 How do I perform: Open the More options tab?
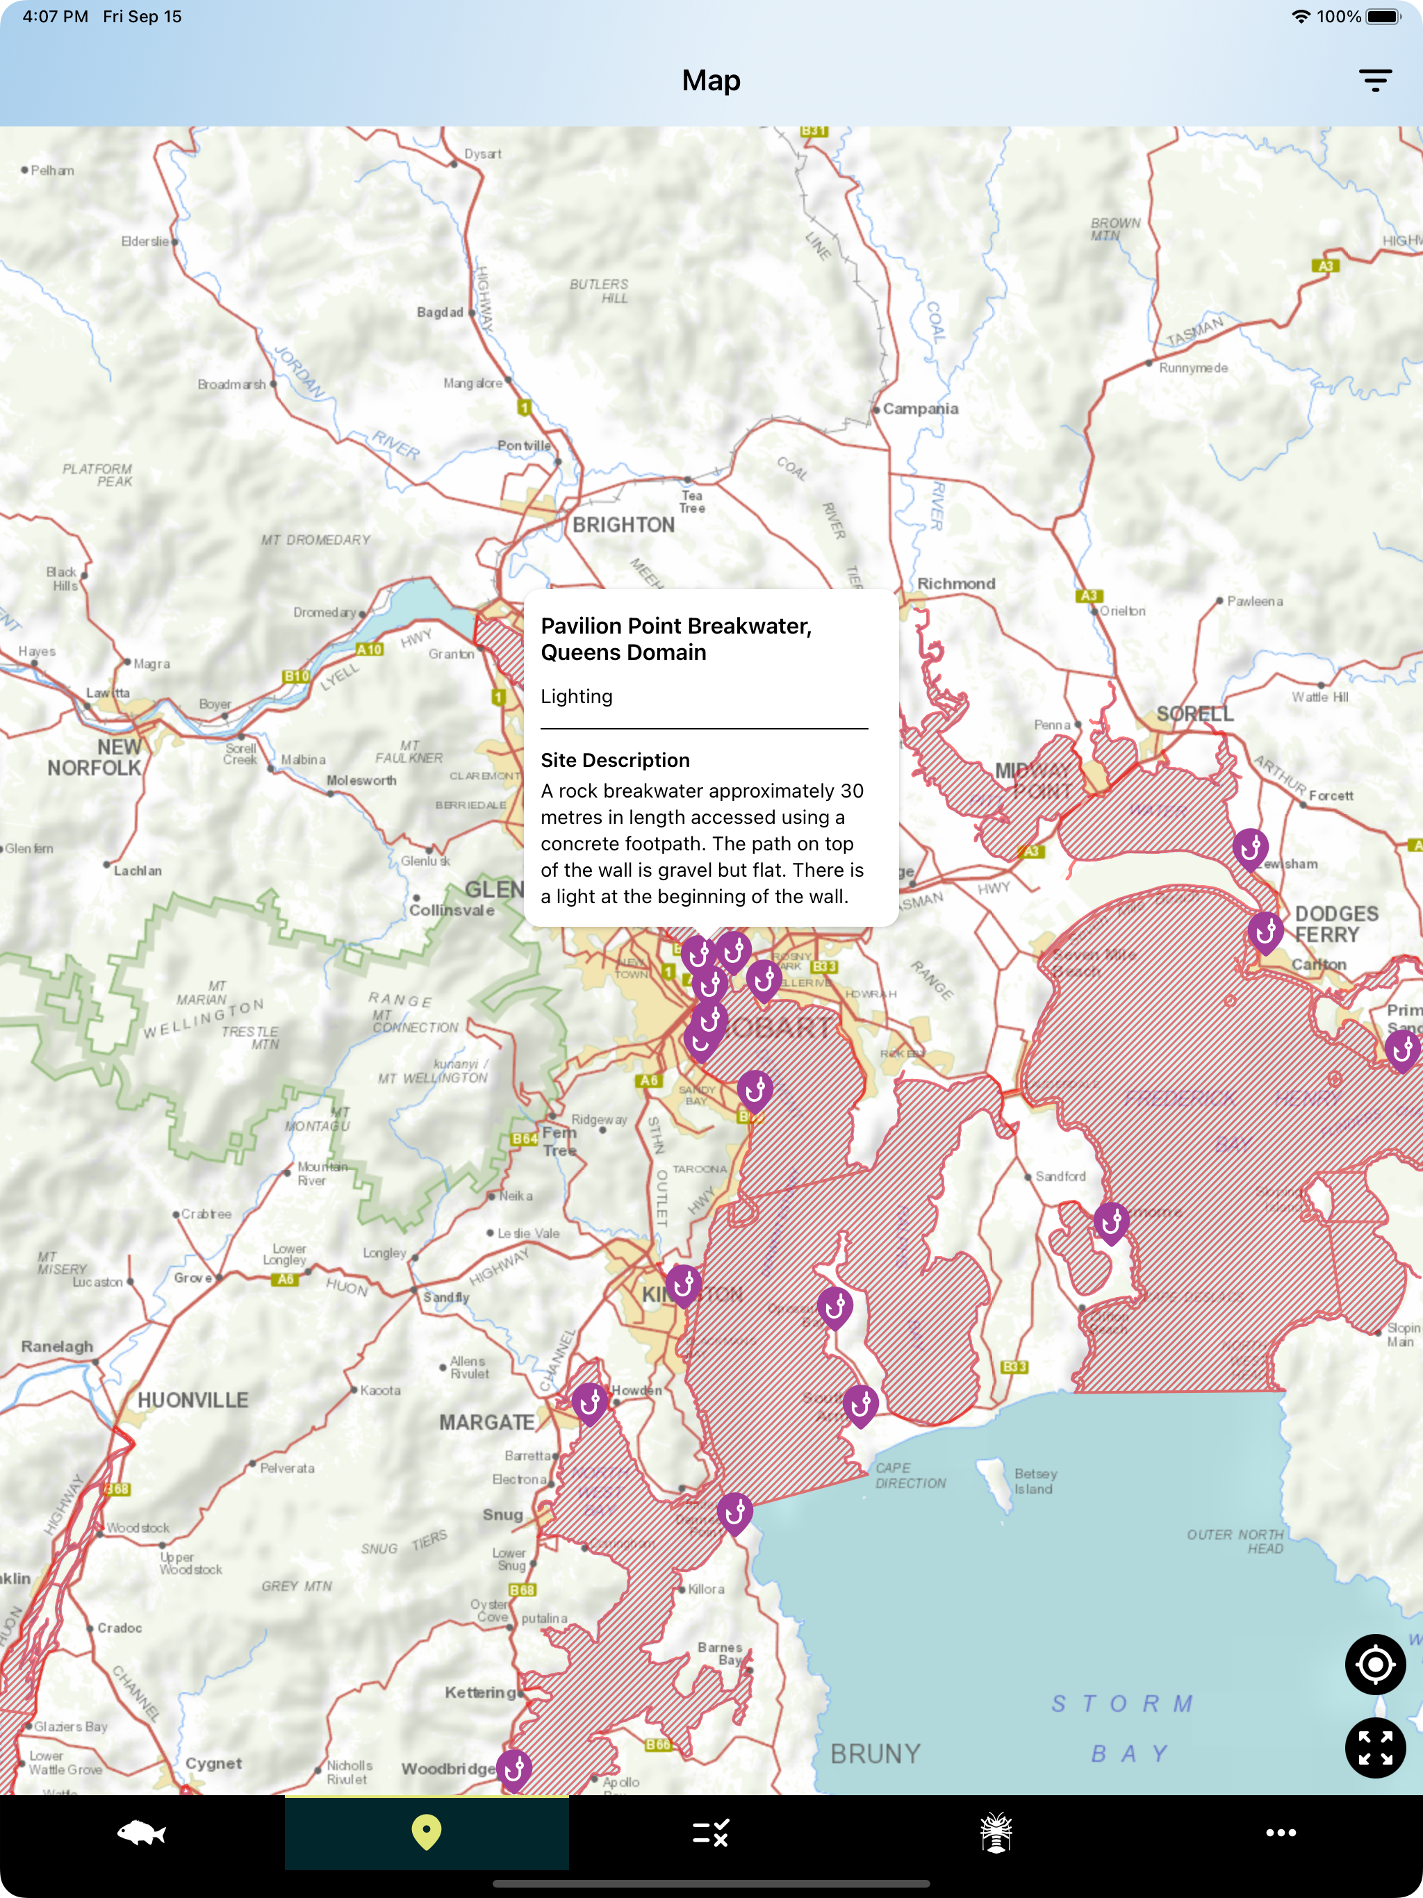click(x=1281, y=1833)
